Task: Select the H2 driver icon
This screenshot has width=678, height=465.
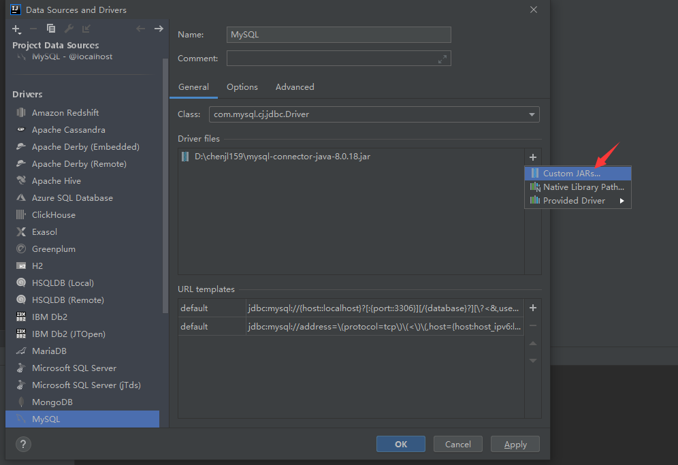Action: [20, 266]
